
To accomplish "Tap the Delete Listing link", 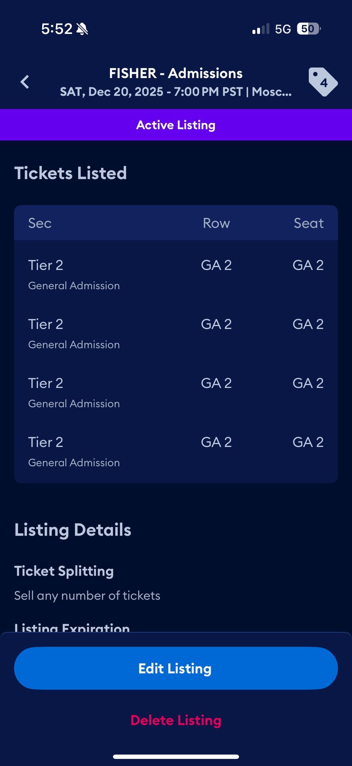I will point(176,720).
